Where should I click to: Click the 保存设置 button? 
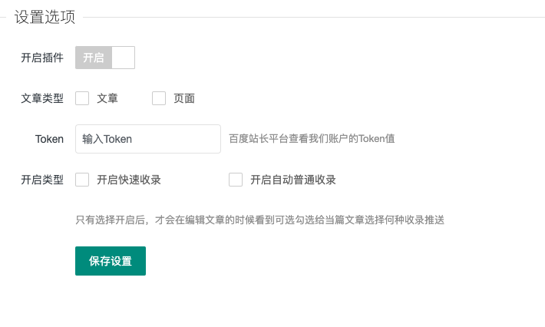click(111, 261)
